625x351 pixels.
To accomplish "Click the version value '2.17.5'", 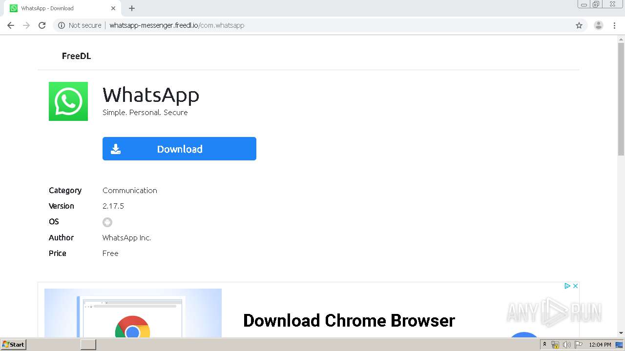I will [113, 206].
